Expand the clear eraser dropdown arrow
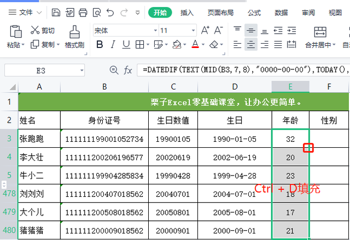 click(221, 45)
